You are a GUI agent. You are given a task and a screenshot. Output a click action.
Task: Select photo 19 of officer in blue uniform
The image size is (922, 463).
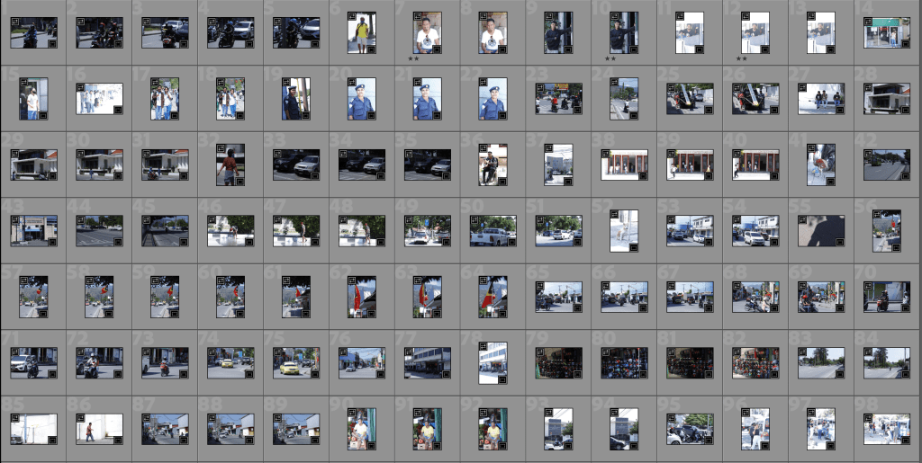[295, 99]
